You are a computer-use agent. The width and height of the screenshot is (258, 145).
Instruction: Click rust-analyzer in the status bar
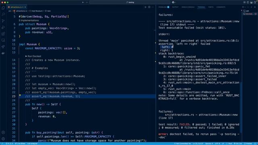tap(32, 143)
